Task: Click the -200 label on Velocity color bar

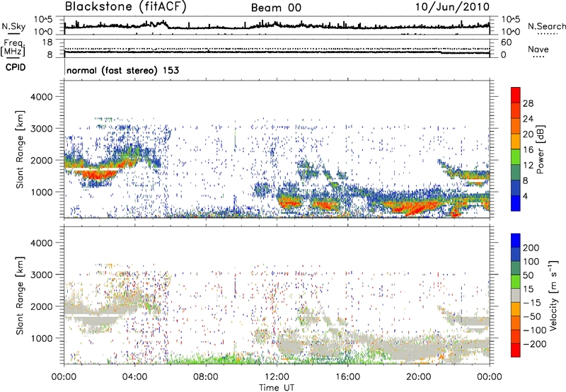Action: [x=535, y=344]
